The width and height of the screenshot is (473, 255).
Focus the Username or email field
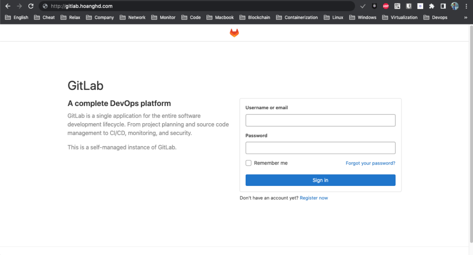coord(321,120)
